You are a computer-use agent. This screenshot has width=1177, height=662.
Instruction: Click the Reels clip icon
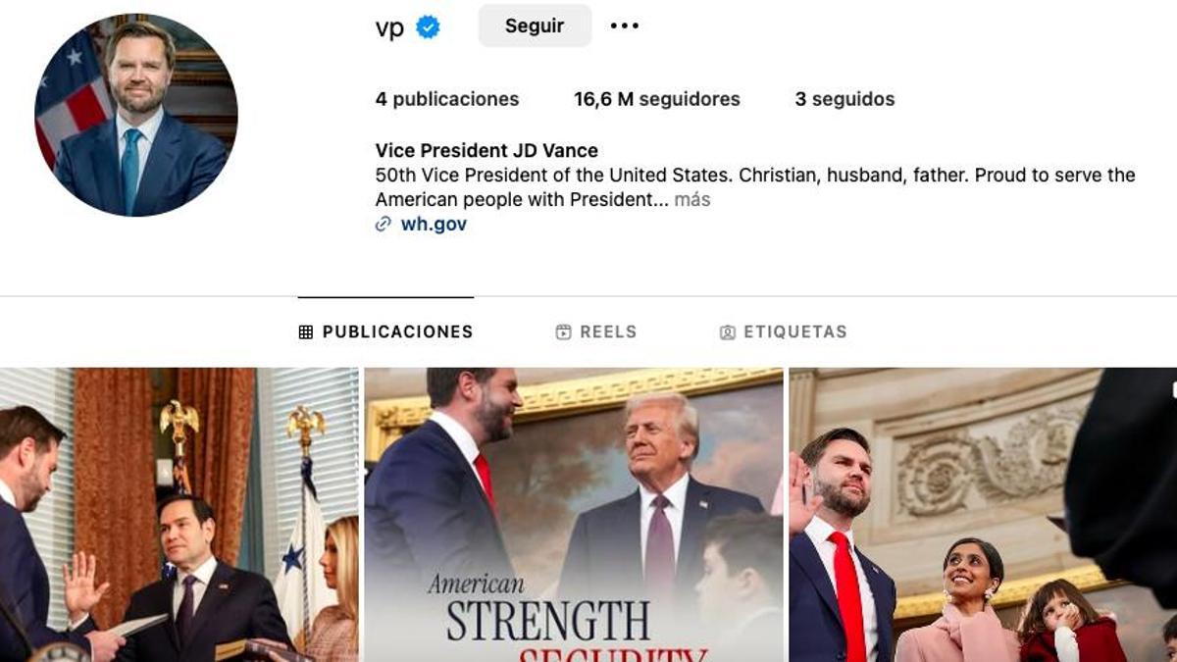point(563,332)
